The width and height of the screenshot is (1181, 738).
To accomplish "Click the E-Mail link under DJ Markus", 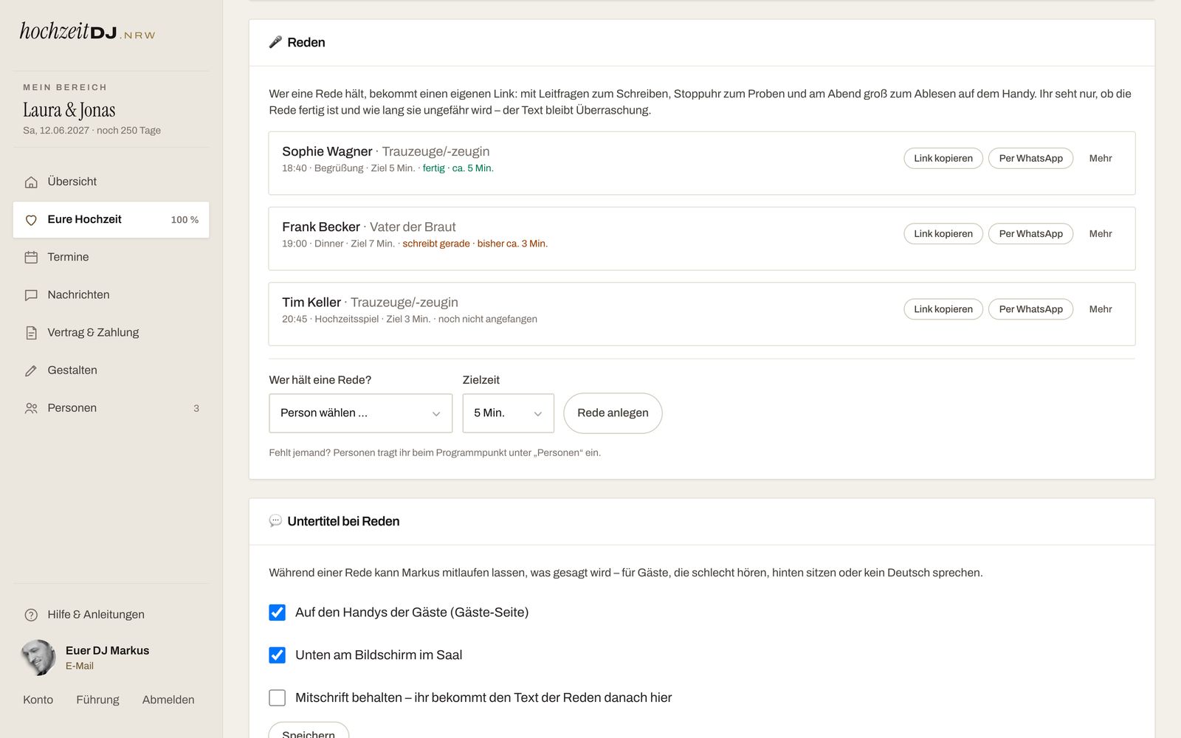I will (80, 666).
